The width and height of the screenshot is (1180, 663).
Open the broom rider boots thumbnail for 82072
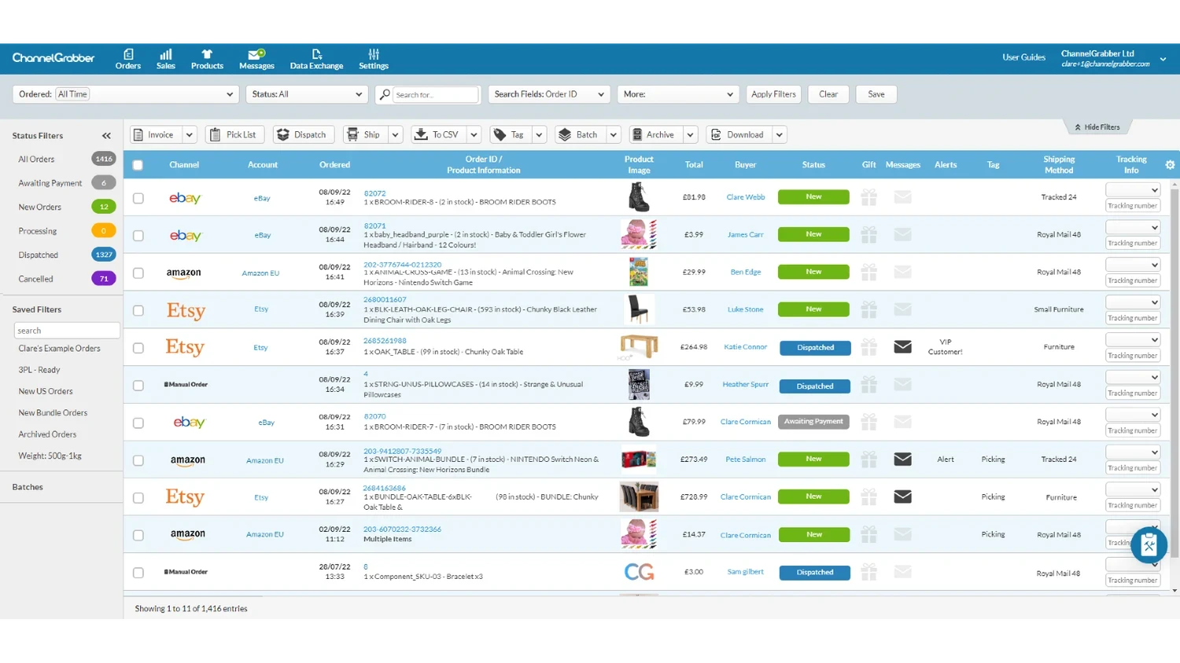639,197
